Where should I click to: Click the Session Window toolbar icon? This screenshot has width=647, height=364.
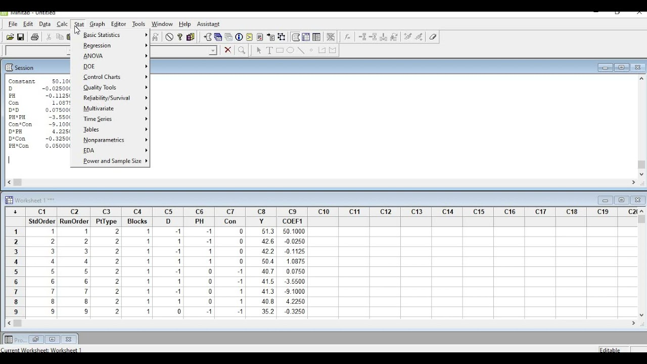click(x=296, y=37)
